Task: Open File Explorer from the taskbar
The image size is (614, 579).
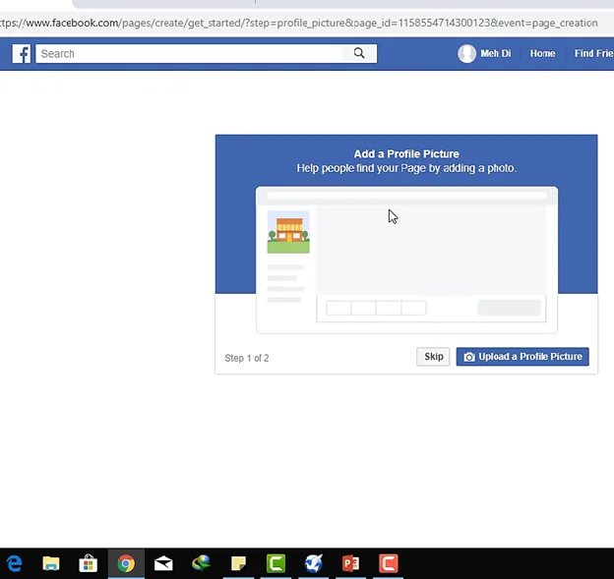Action: pyautogui.click(x=51, y=563)
